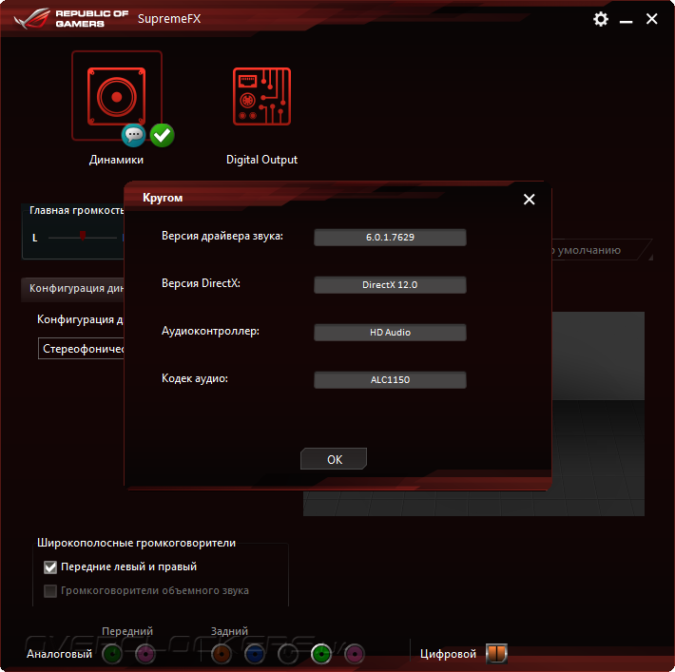Click the chat bubble default communication device badge

(x=133, y=135)
